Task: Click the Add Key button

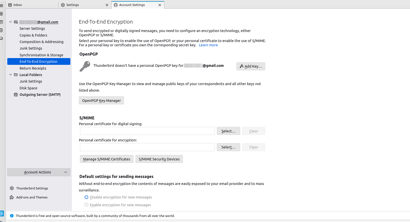Action: point(251,66)
